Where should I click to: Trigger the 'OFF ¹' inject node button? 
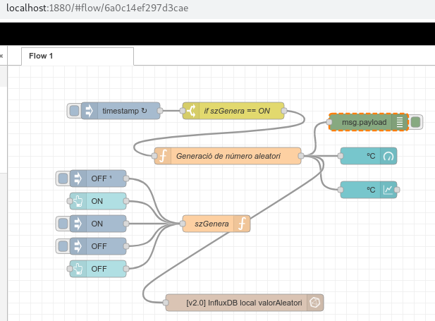point(63,178)
